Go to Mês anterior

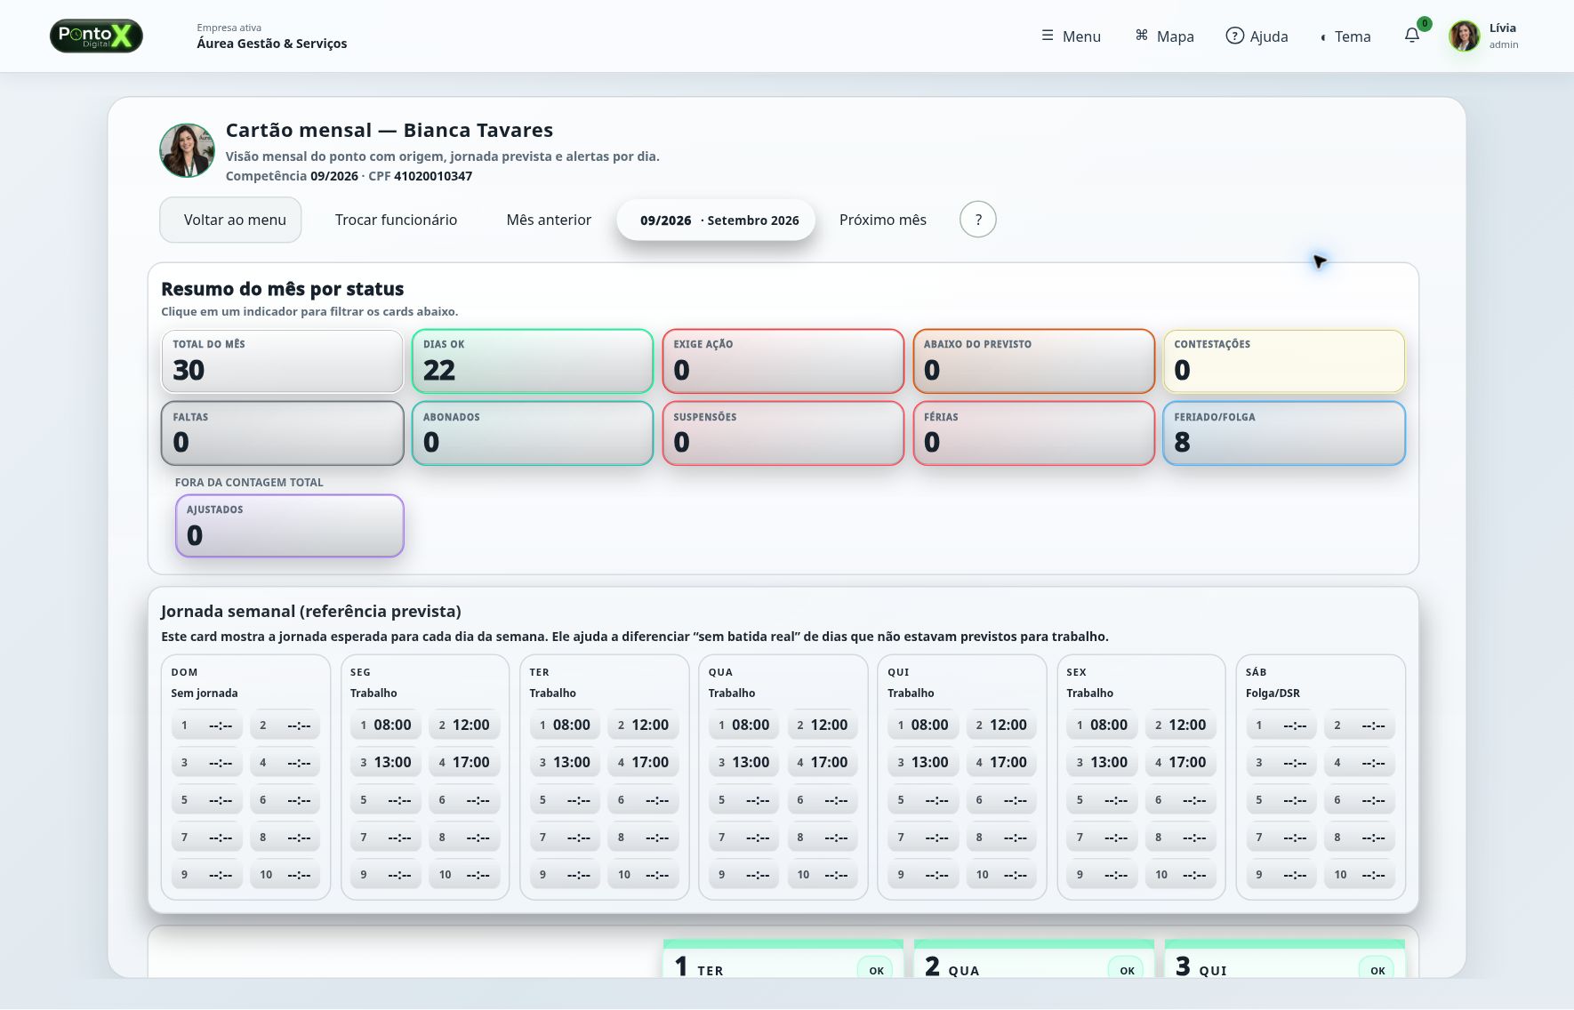(549, 220)
